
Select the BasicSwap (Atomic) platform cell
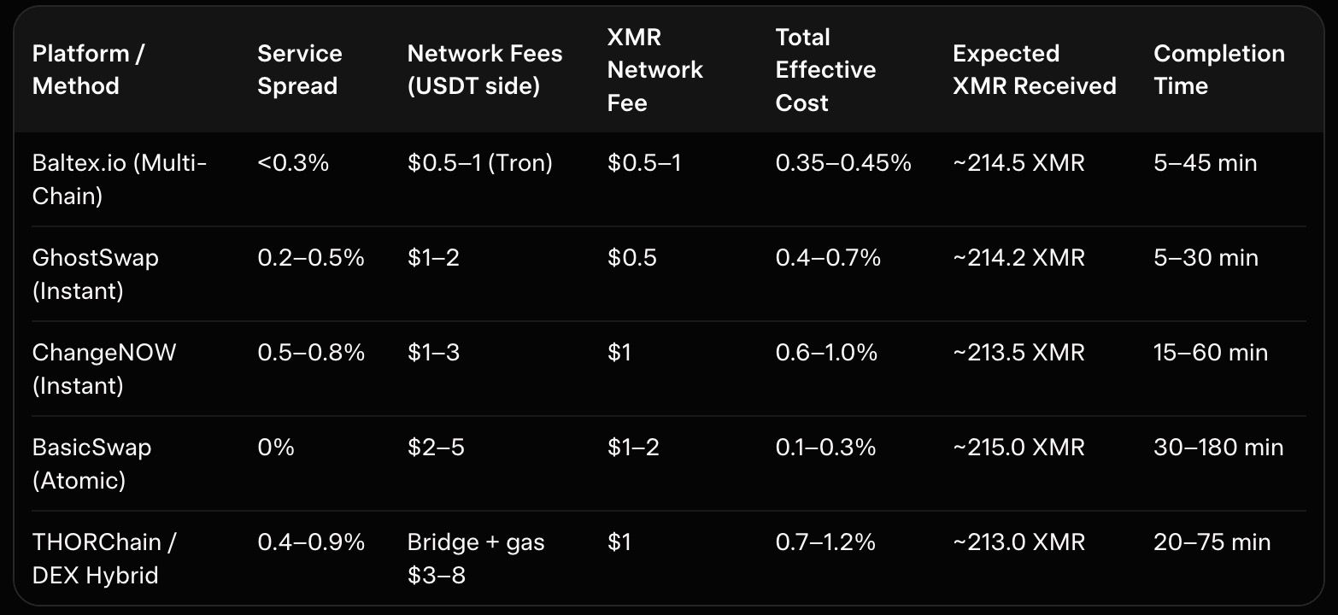point(91,464)
